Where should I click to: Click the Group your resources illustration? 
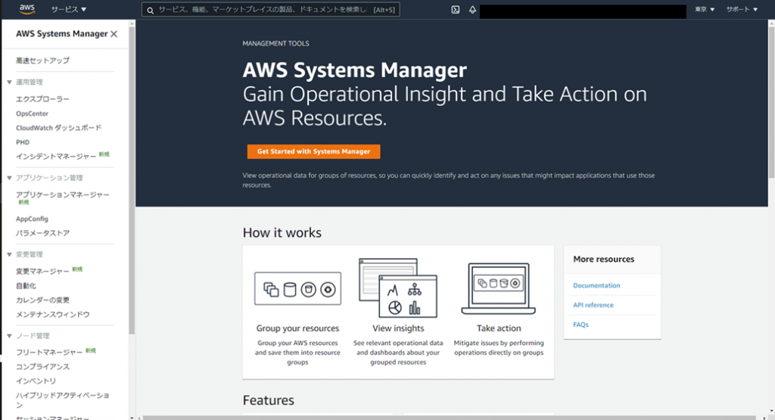(297, 288)
